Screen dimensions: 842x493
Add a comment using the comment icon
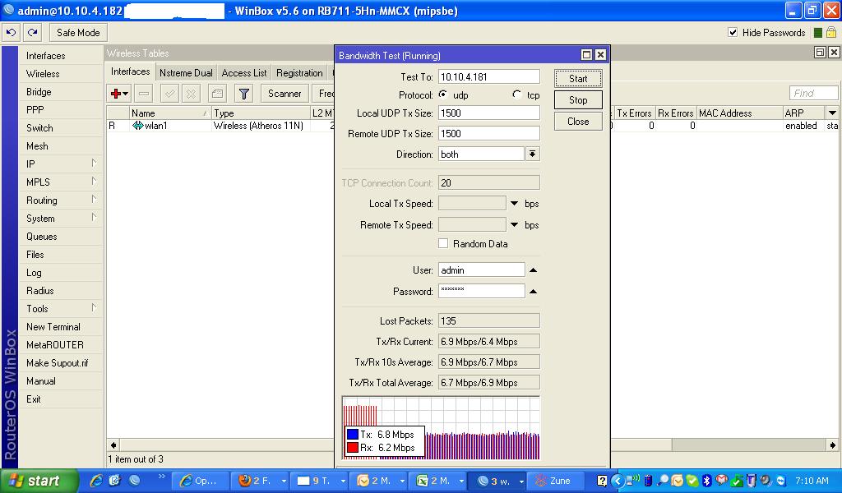[216, 93]
